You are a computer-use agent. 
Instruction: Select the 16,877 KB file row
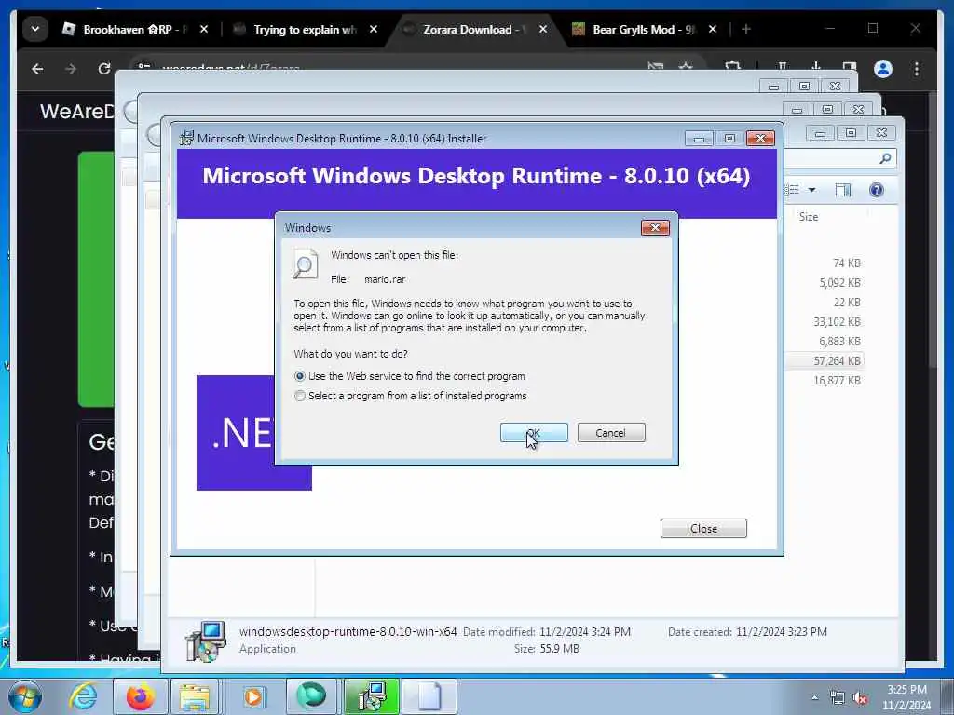pyautogui.click(x=838, y=381)
